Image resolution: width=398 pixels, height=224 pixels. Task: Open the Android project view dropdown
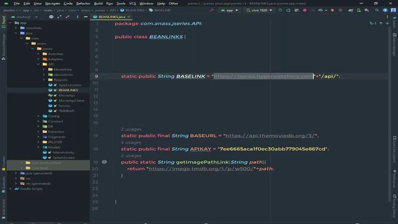pos(24,17)
